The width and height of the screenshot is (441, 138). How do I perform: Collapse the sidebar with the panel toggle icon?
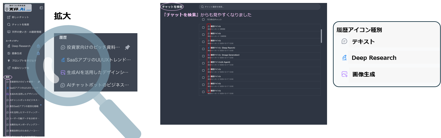(41, 8)
